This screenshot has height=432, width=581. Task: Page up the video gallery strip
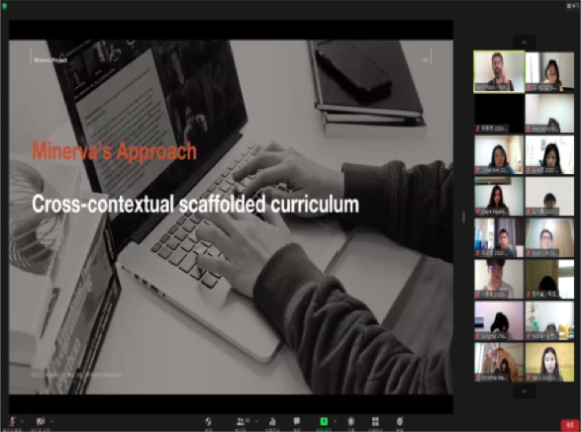click(x=524, y=42)
